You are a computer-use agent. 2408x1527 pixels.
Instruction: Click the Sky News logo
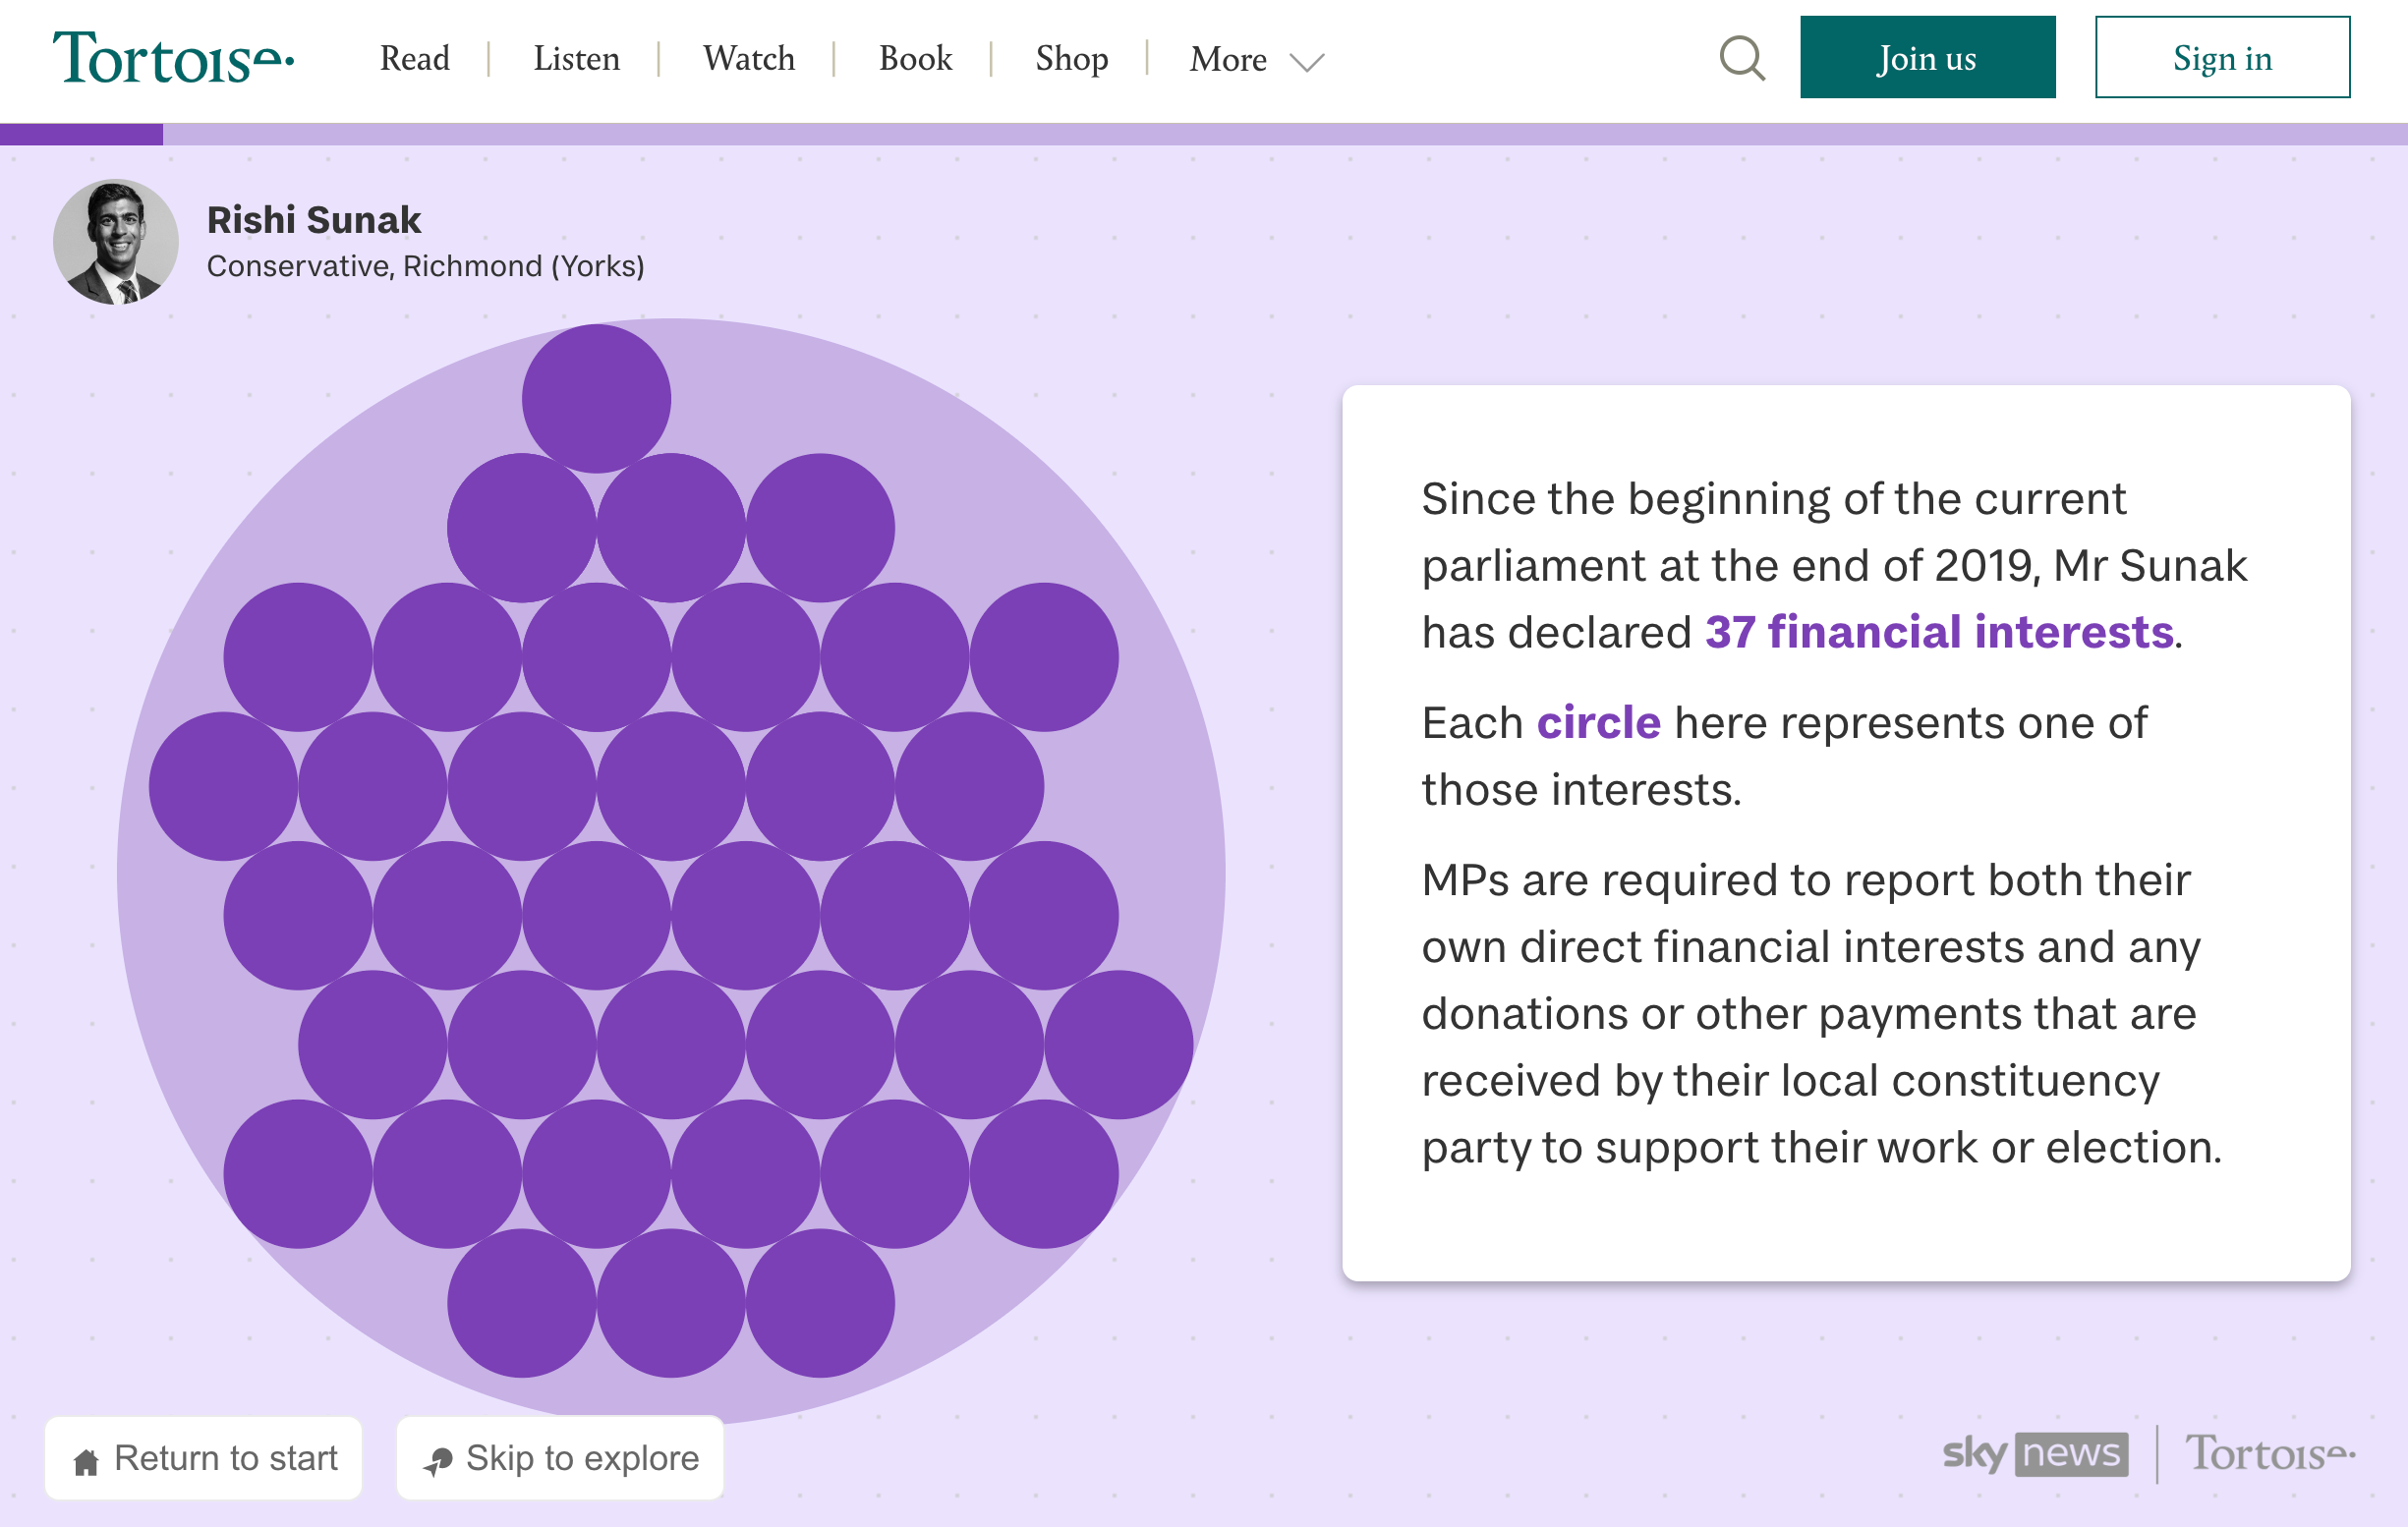[2034, 1453]
